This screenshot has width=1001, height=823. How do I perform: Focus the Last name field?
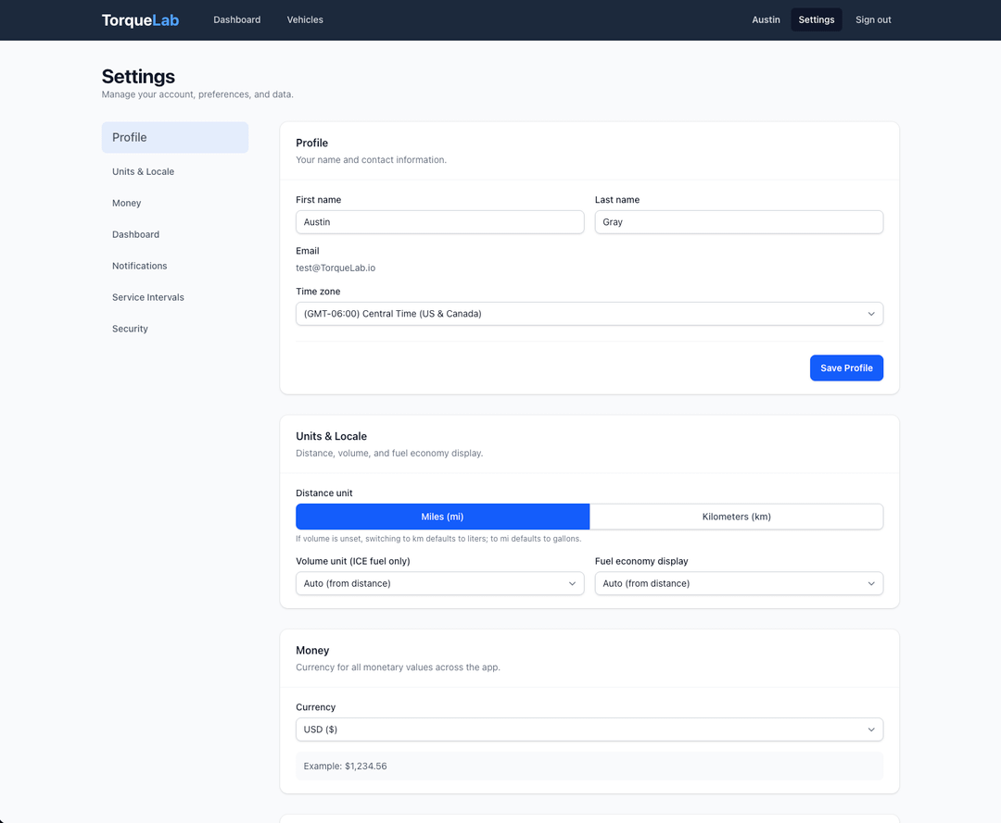click(x=738, y=222)
